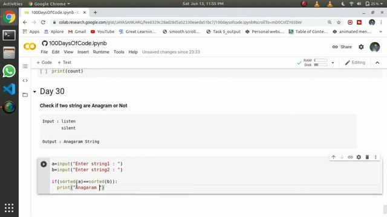Open cell settings gear in cell toolbar

point(359,157)
